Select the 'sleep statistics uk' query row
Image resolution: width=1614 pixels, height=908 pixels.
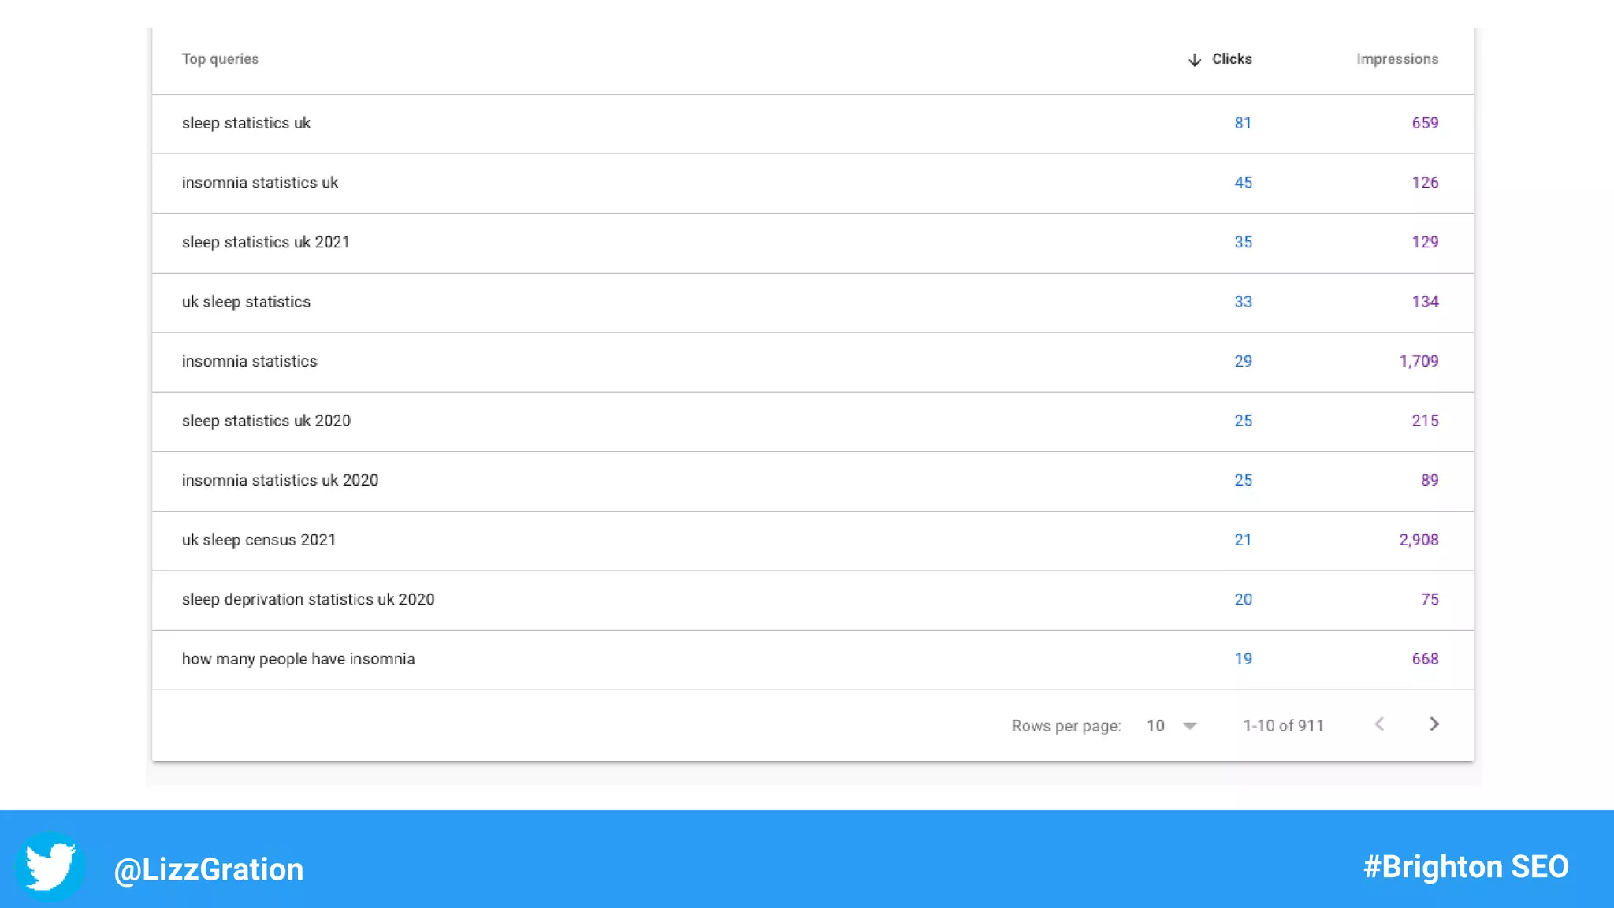[246, 123]
